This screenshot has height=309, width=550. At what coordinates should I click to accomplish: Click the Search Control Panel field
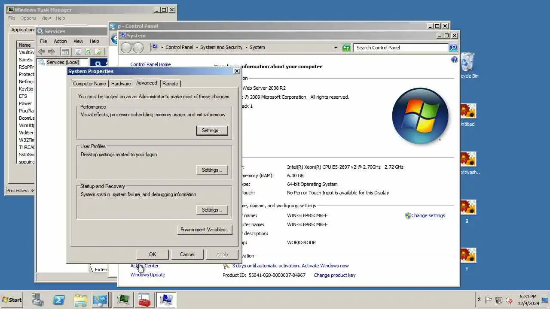402,48
